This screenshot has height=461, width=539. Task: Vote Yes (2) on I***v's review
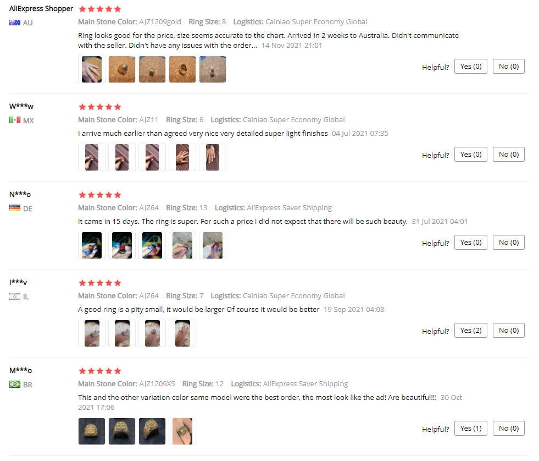pos(470,331)
